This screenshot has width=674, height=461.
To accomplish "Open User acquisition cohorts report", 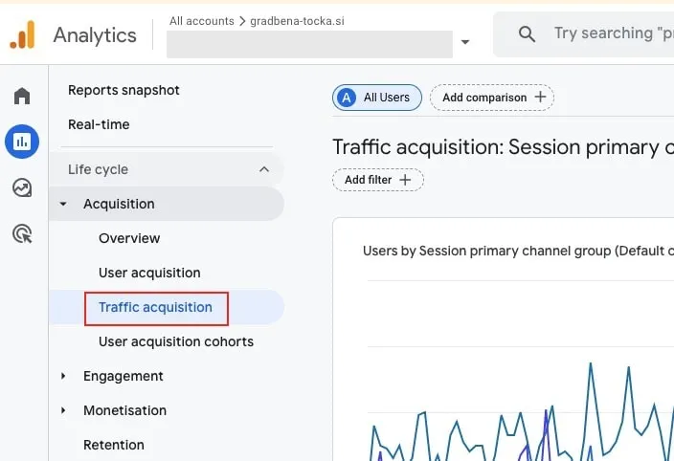I will coord(176,341).
